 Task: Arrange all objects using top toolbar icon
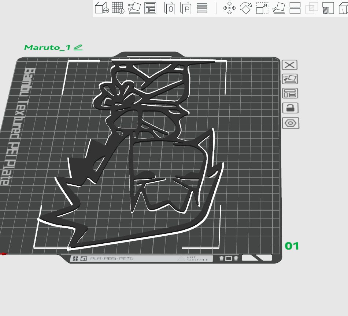coord(150,8)
